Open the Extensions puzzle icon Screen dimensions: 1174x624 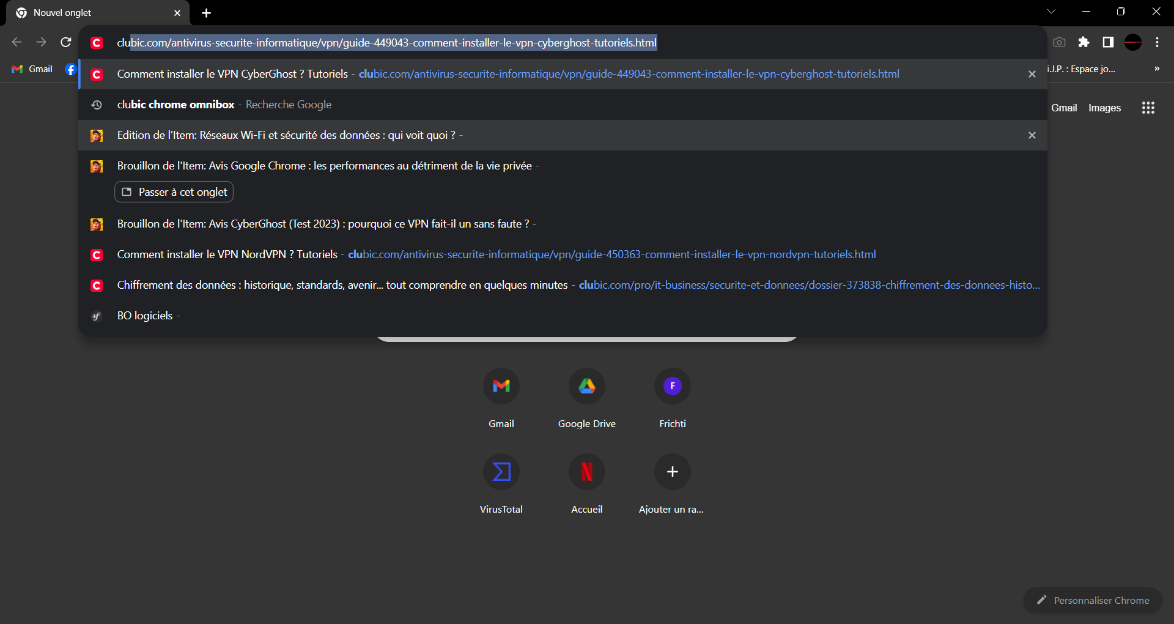pos(1084,42)
